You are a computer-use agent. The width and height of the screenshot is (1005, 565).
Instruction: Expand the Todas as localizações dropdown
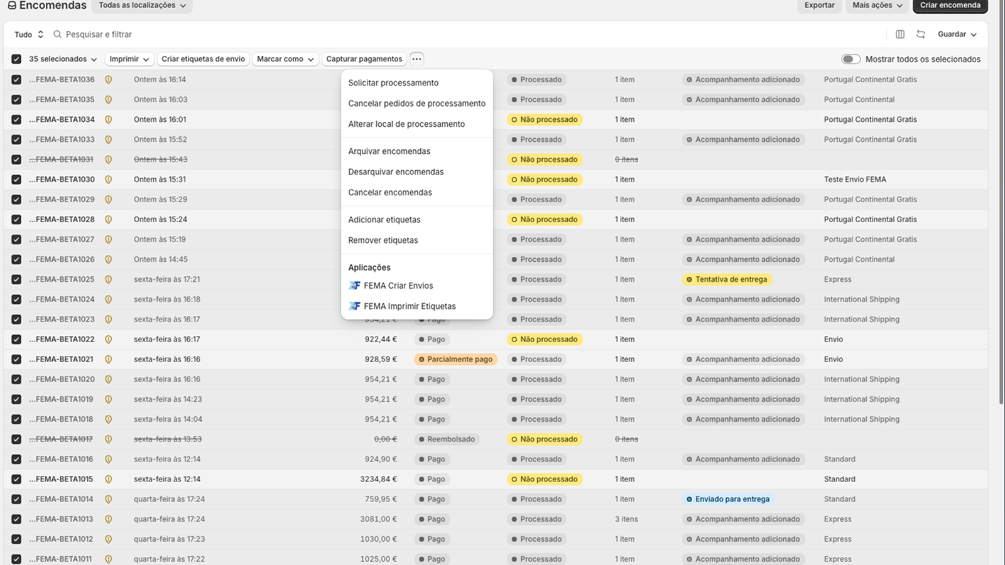click(142, 6)
